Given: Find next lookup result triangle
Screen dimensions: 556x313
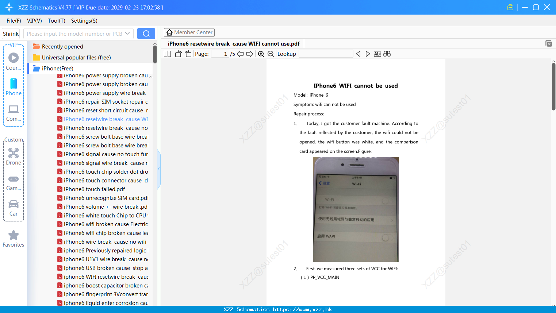Looking at the screenshot, I should pos(368,54).
